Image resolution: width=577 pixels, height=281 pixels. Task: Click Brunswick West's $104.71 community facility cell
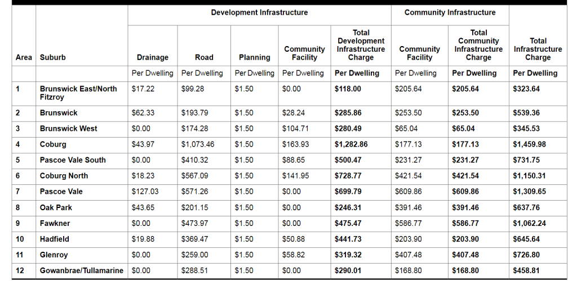click(x=295, y=129)
